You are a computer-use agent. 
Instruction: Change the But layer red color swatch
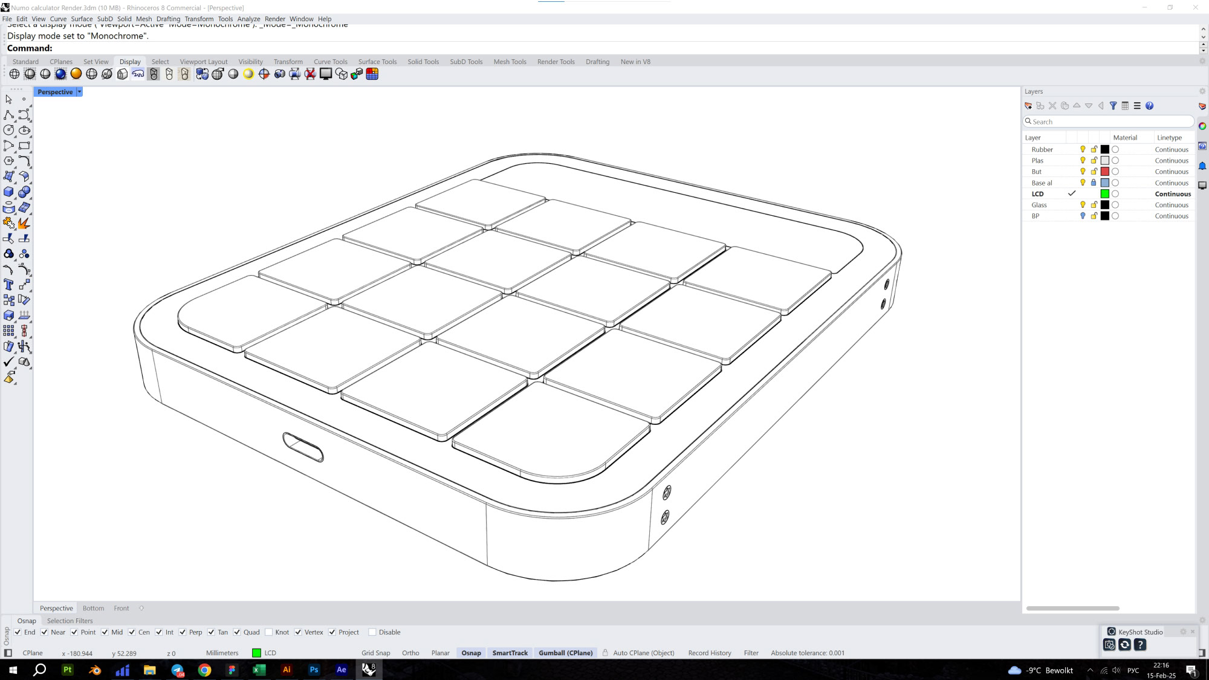click(x=1106, y=172)
